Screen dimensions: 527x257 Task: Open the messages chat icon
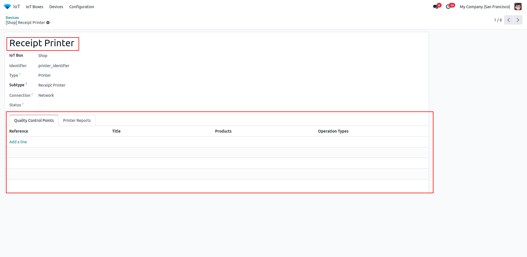pos(435,7)
